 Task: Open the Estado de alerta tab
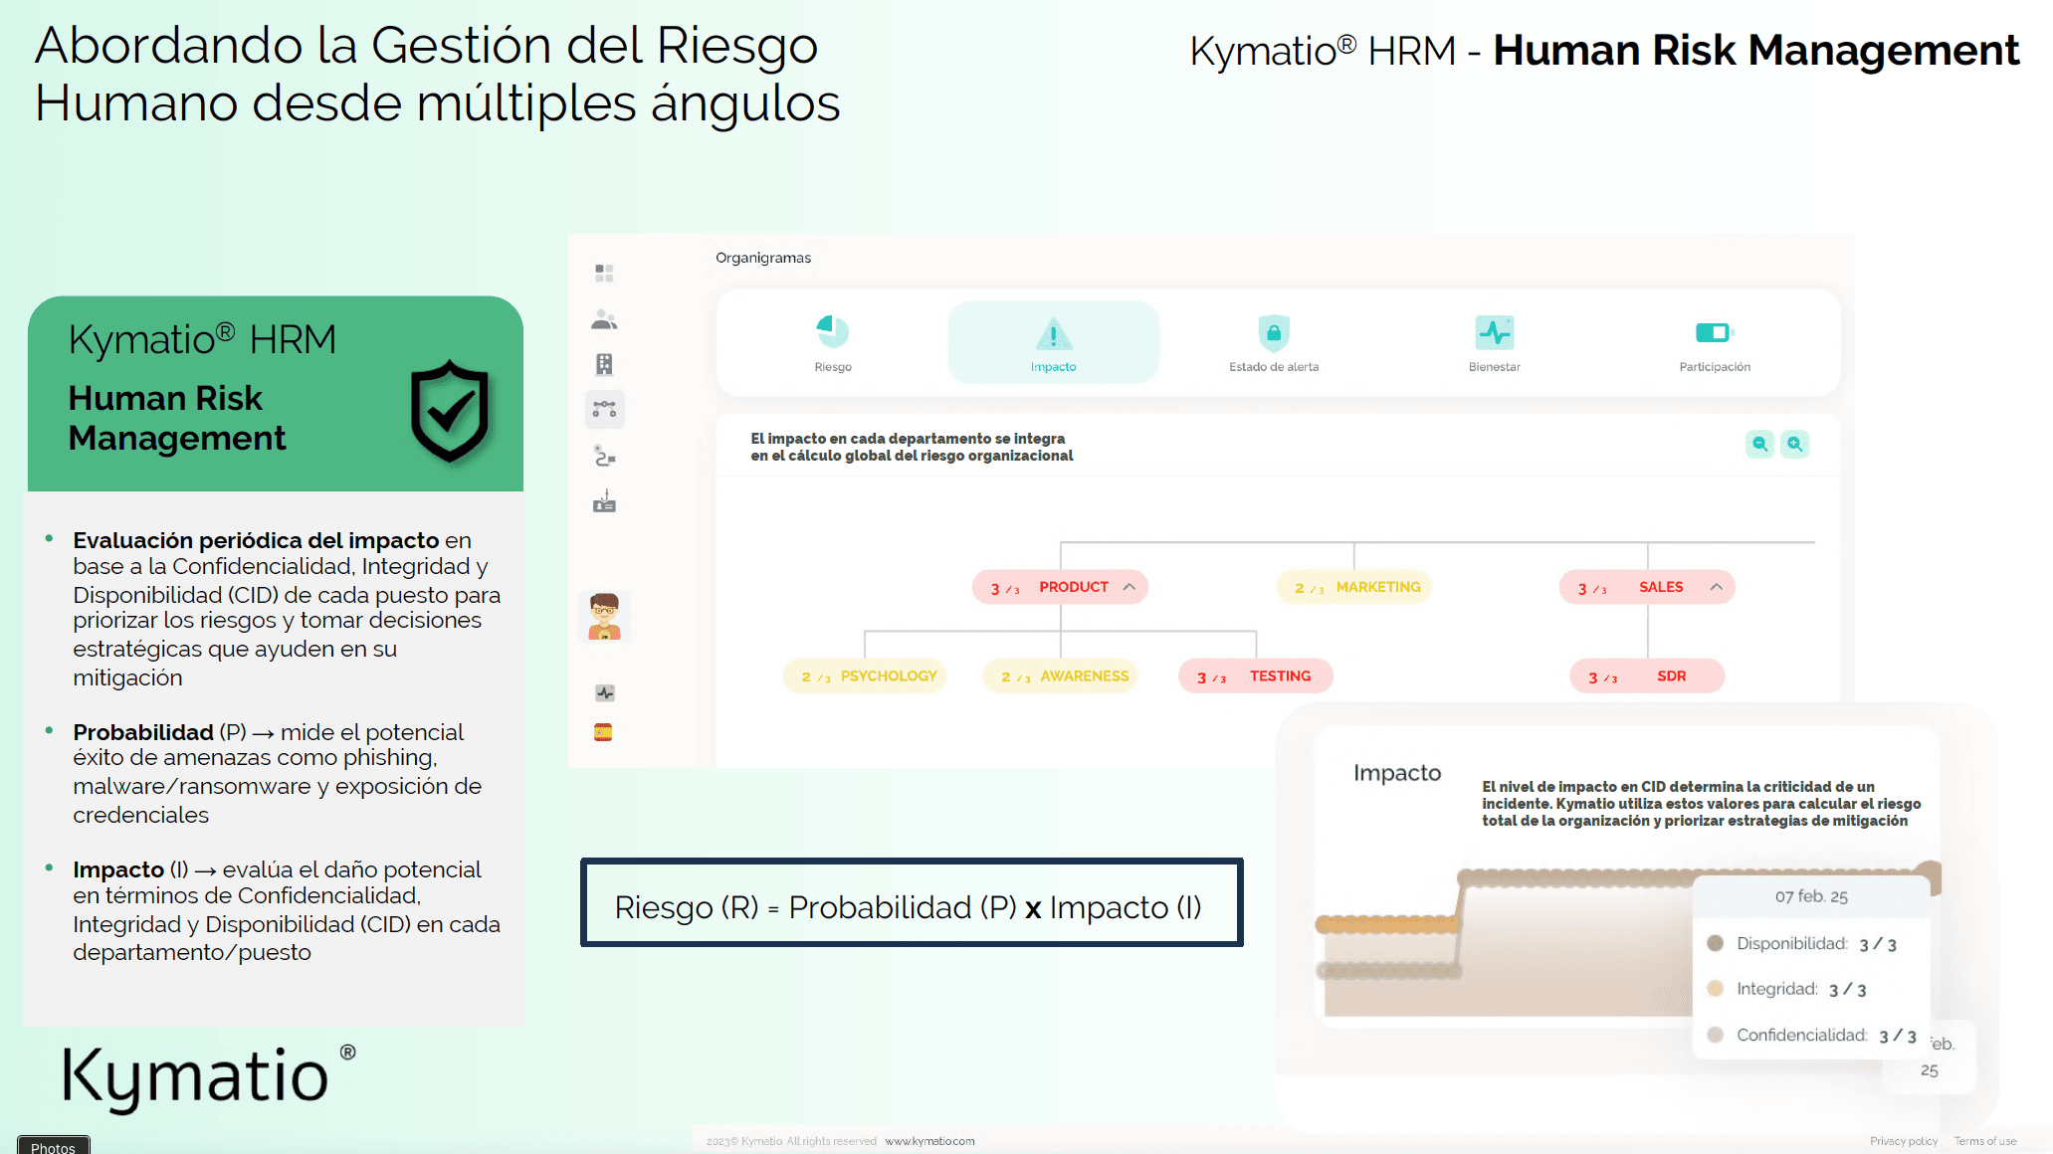[1274, 343]
